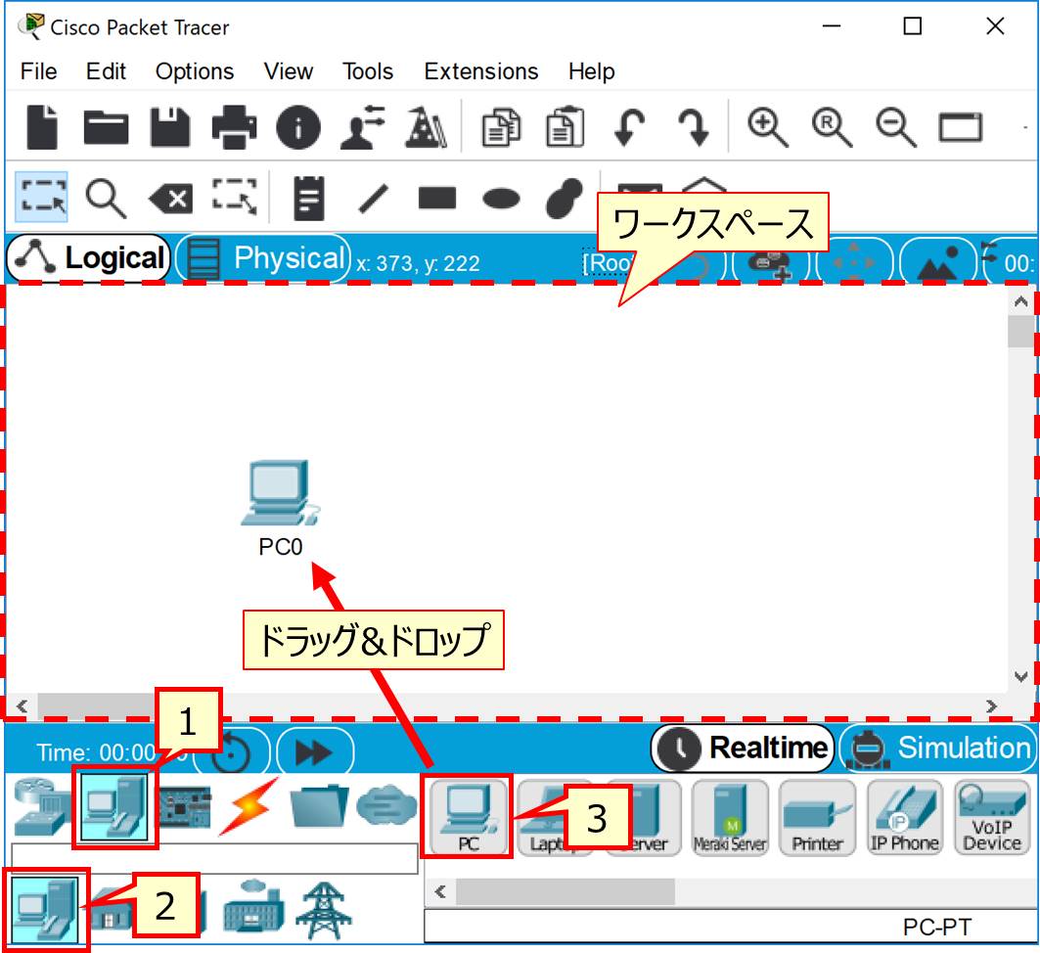Switch to the Logical workspace tab
1040x953 pixels.
89,258
